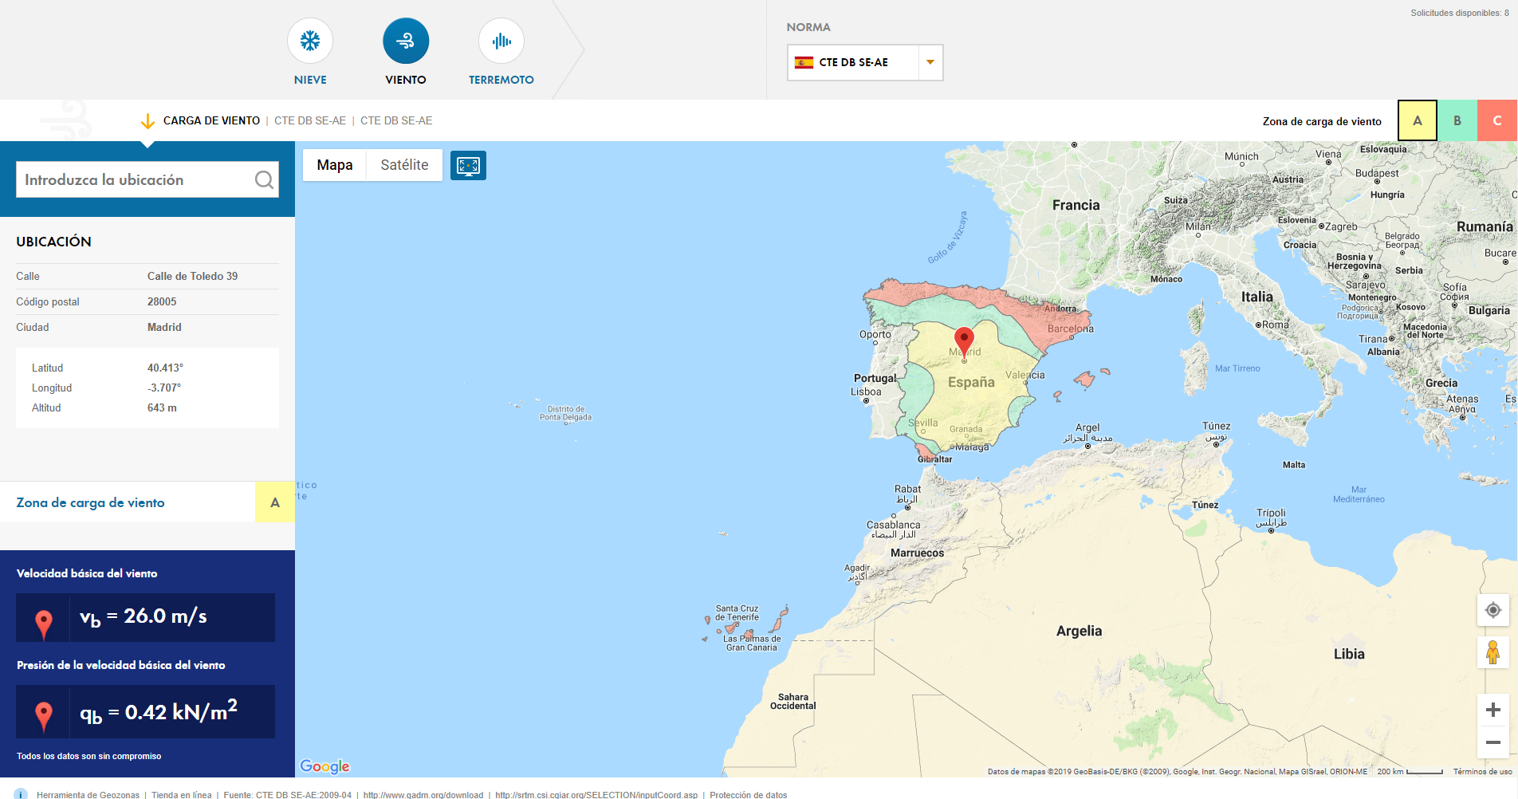Select the NIEVE snow load module
Screen dimensions: 1518x799
[309, 40]
